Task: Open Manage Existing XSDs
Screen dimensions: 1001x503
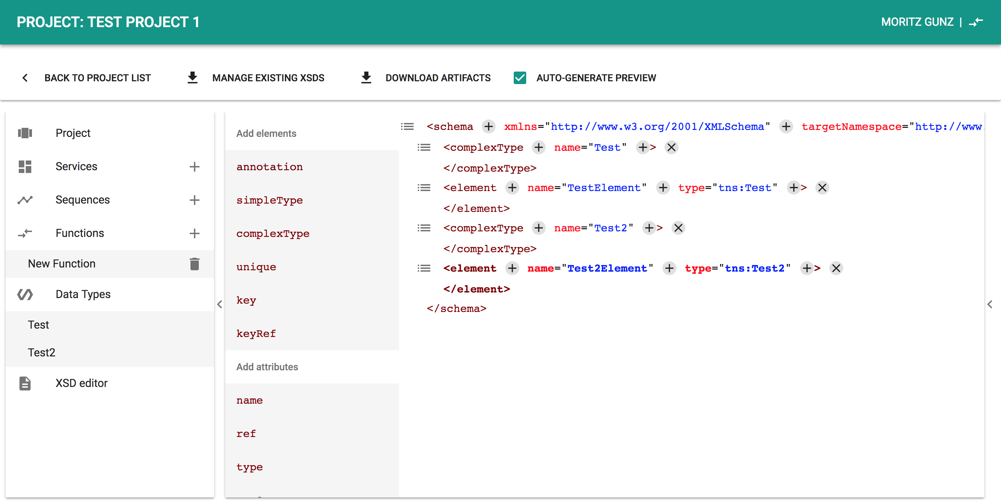Action: (x=268, y=78)
